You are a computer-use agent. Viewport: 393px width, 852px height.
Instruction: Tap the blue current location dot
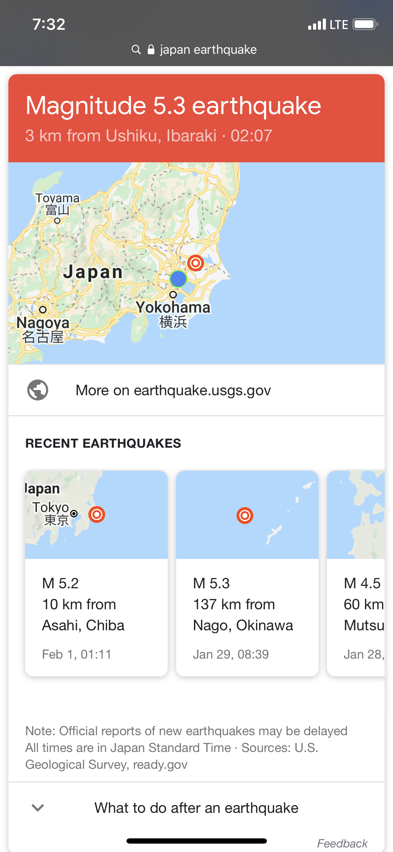pos(178,279)
